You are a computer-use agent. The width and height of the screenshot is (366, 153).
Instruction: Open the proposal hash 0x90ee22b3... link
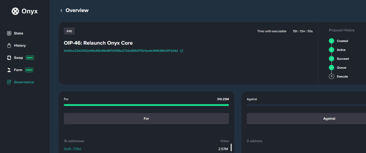point(121,51)
